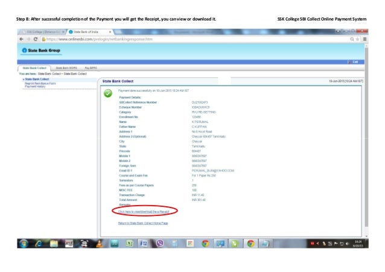This screenshot has height=272, width=385.
Task: Click the taskbar clock
Action: click(358, 244)
